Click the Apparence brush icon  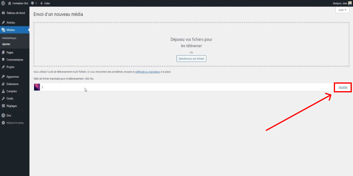(x=3, y=77)
